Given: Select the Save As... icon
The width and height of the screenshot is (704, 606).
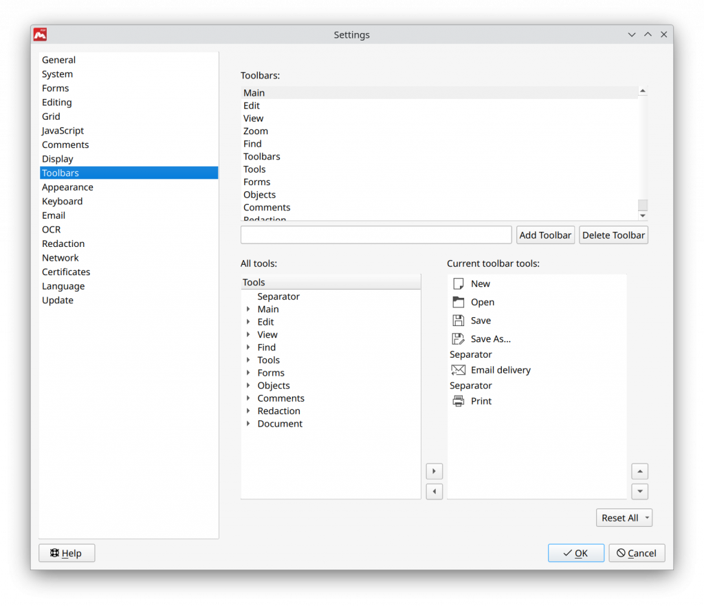Looking at the screenshot, I should pyautogui.click(x=458, y=338).
